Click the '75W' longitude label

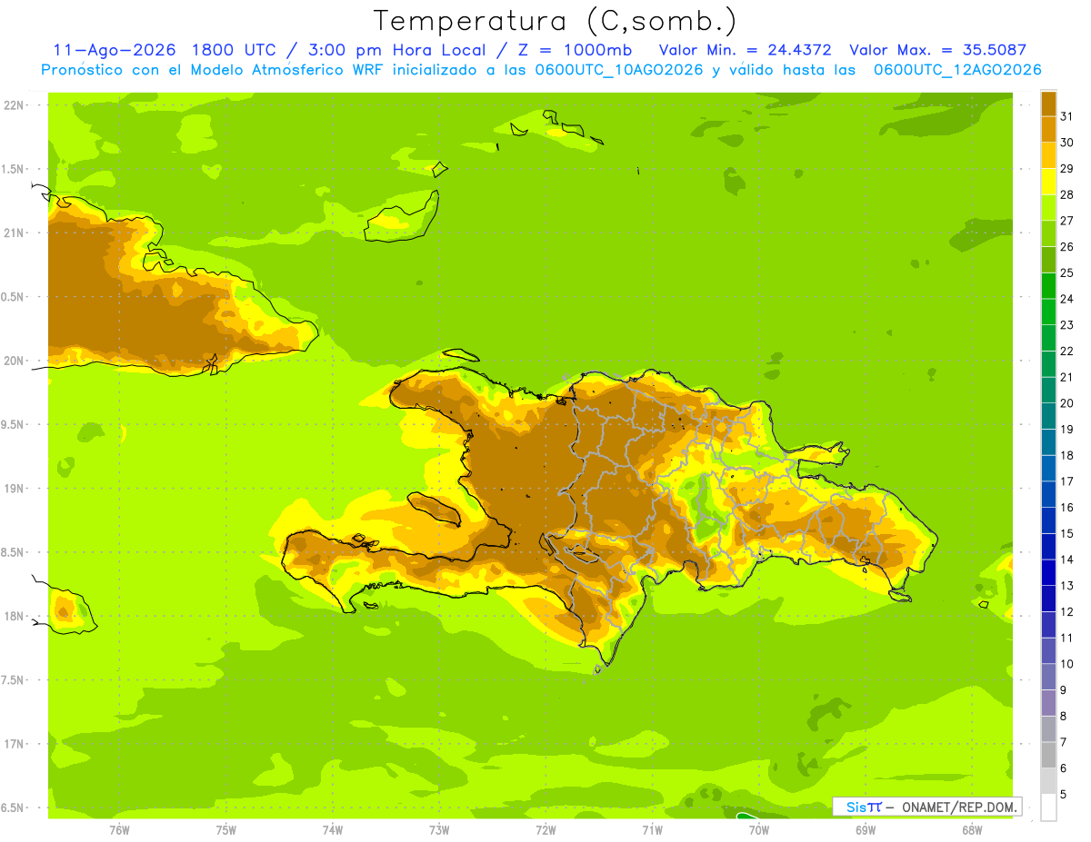tap(225, 830)
